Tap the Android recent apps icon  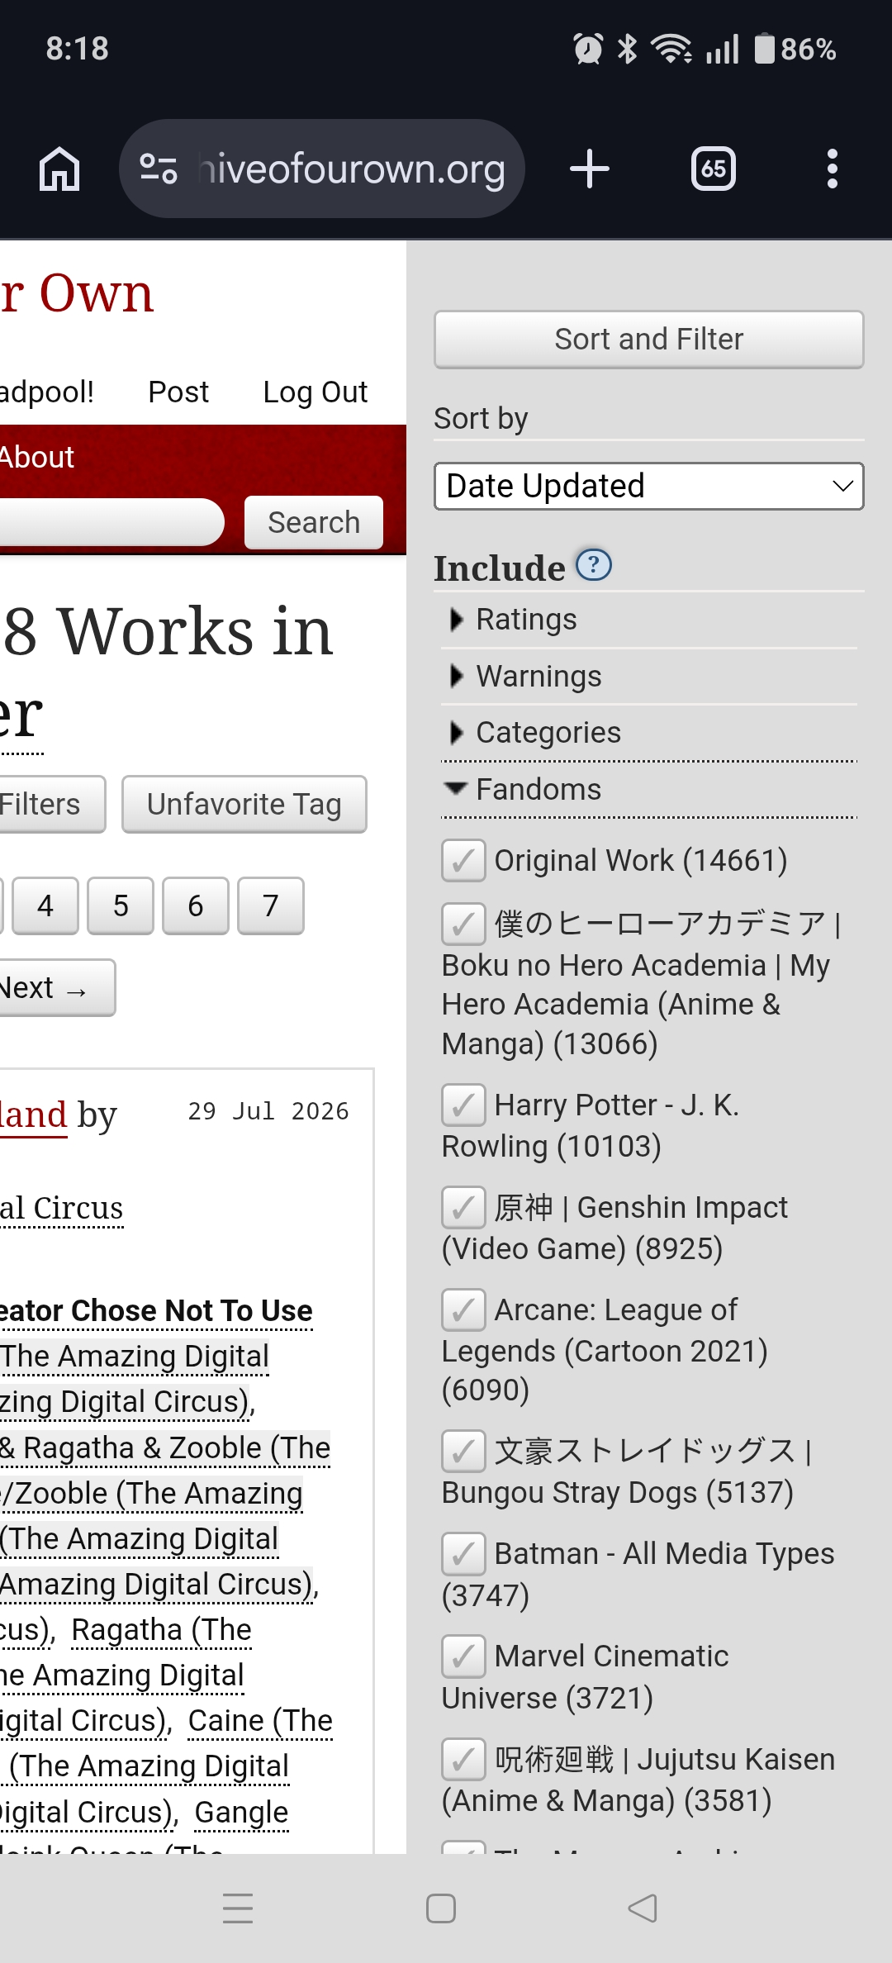[238, 1908]
